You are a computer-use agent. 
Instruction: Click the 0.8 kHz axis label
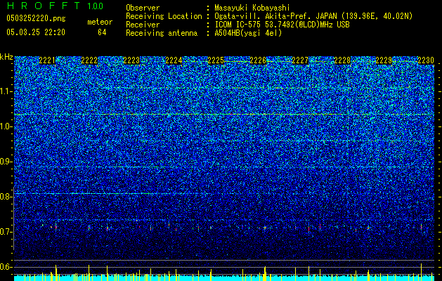pyautogui.click(x=6, y=197)
